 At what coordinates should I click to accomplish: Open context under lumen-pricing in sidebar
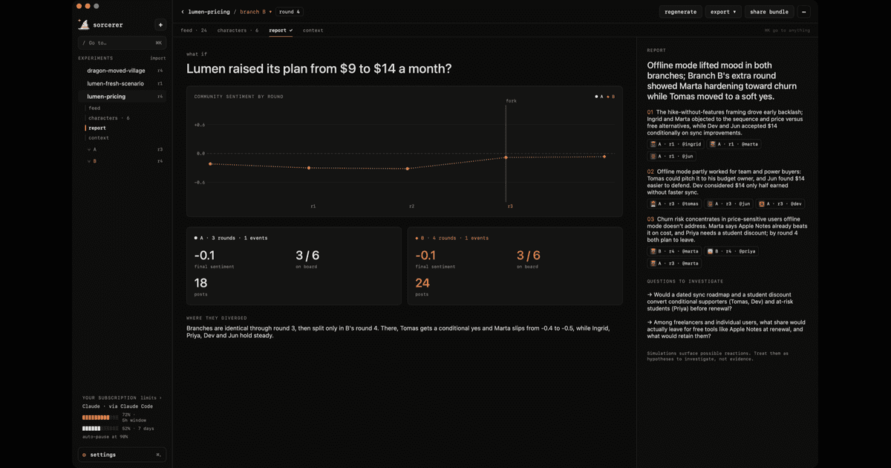click(99, 137)
